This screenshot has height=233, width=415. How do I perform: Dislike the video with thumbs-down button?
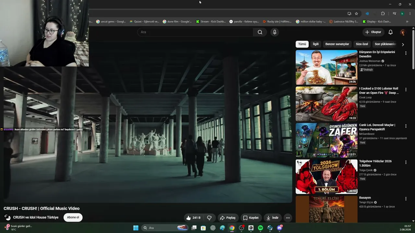209,218
